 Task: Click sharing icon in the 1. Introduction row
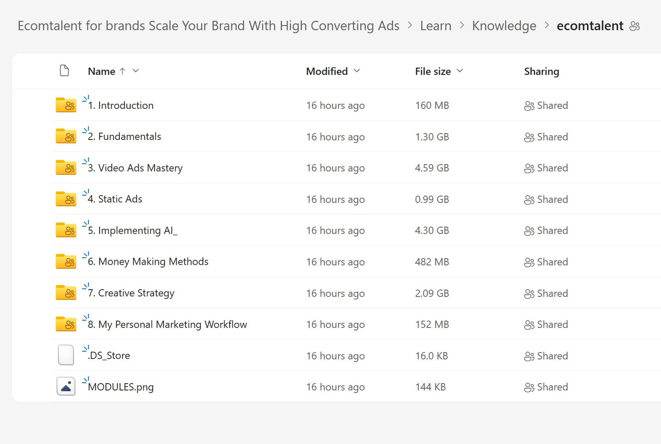pyautogui.click(x=529, y=106)
